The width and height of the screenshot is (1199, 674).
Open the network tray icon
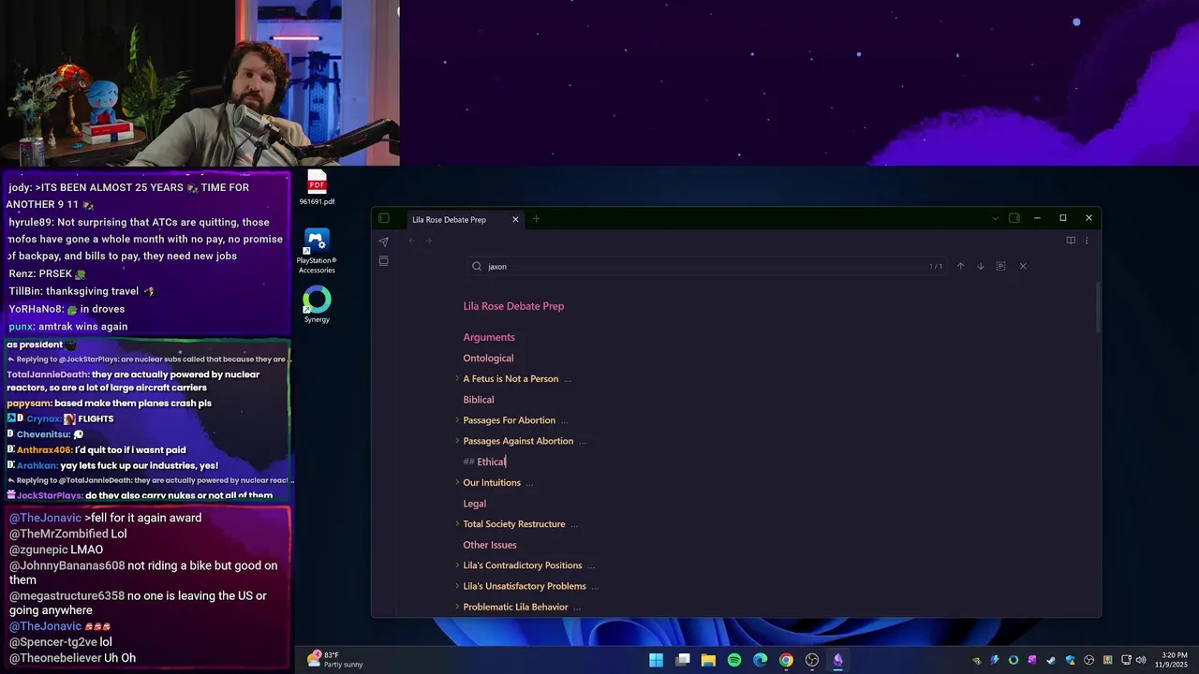point(1127,660)
